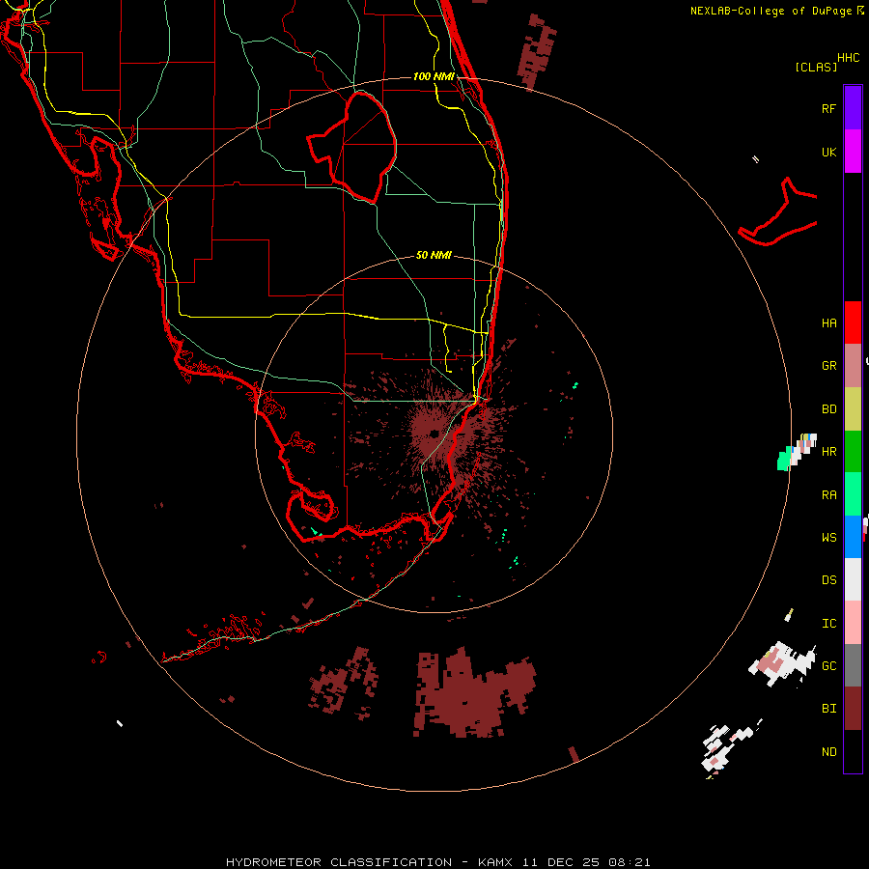Click the green rain echo at the 100 NMI ring

point(783,460)
